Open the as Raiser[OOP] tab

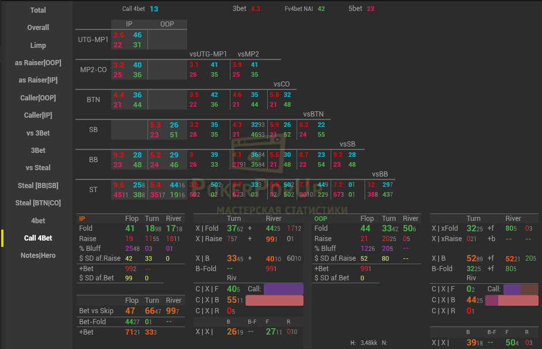(38, 62)
